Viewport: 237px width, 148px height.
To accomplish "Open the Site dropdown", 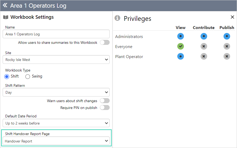I will coord(56,60).
